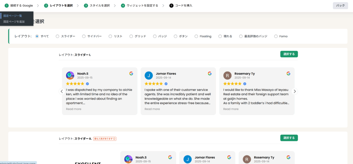Click Google logo on Jomar Flores review card

coord(210,73)
